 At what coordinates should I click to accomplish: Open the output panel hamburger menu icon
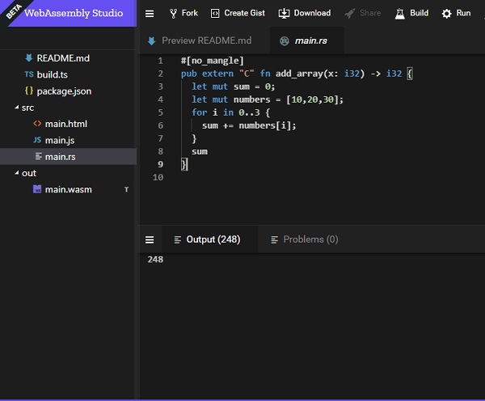(x=150, y=240)
